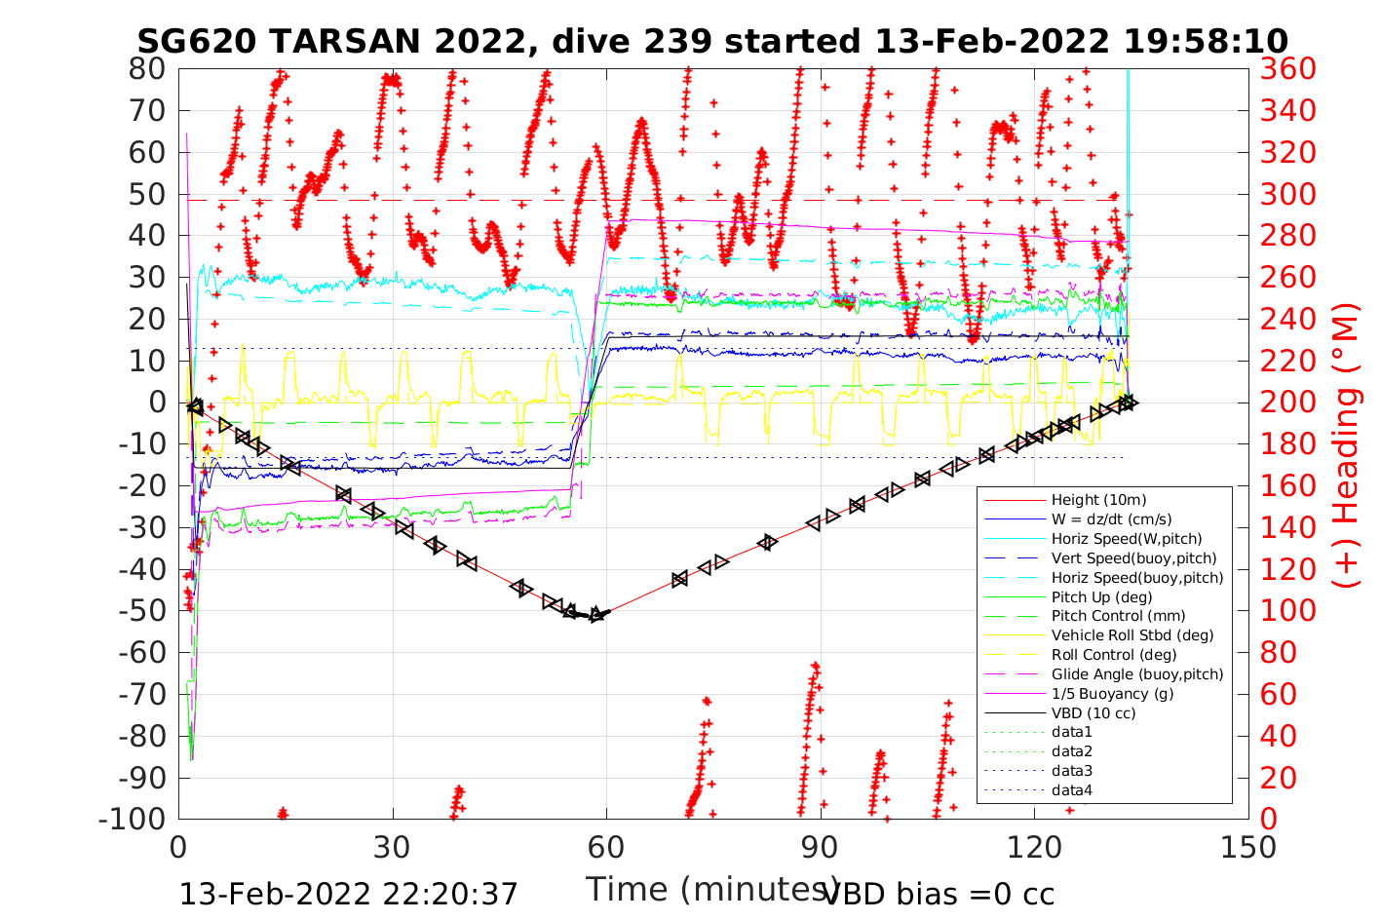The height and width of the screenshot is (921, 1381).
Task: Click heading axis tick label "200"
Action: (x=1287, y=402)
